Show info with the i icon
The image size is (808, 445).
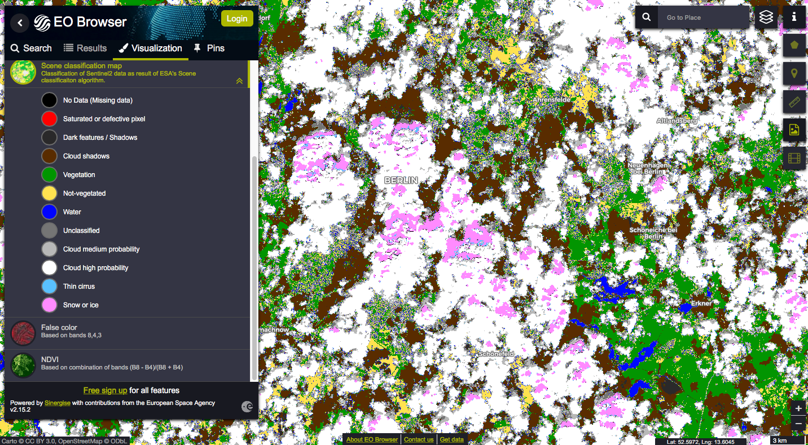click(x=794, y=17)
